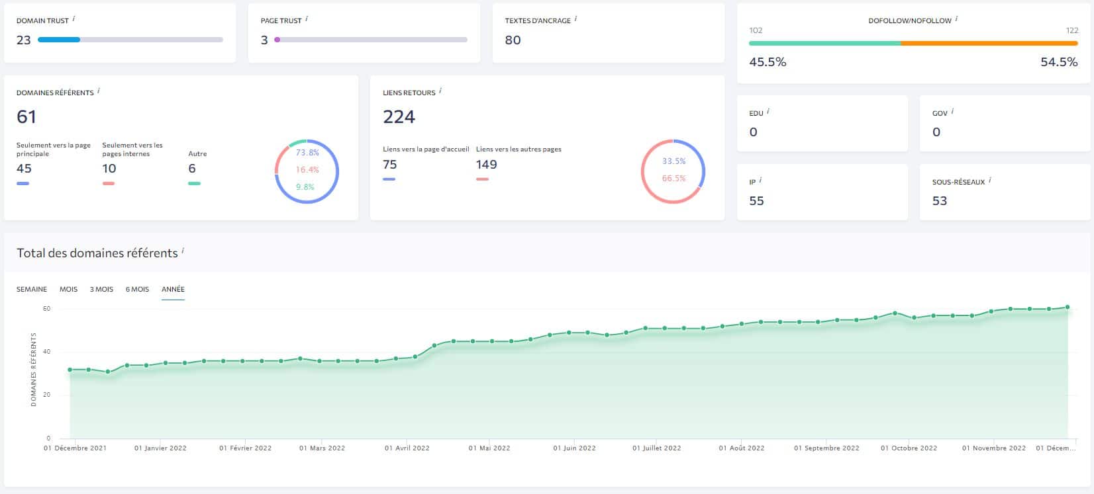Click the 01 Juillet 2022 axis label

coord(656,448)
